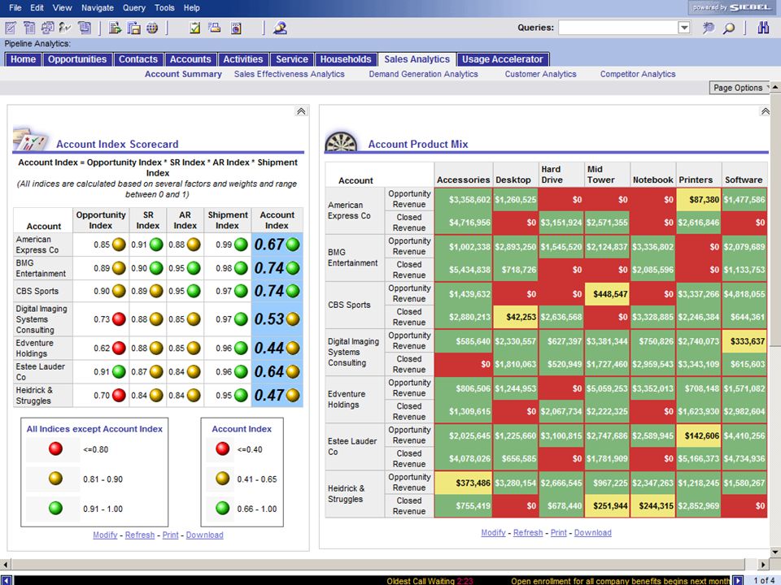The width and height of the screenshot is (781, 585).
Task: Go to the Usage Accelerator tab
Action: [x=503, y=59]
